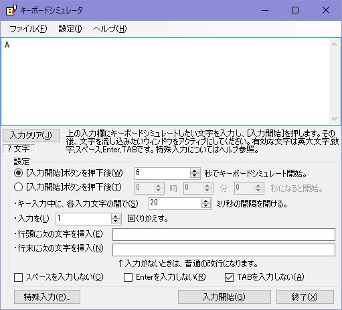The width and height of the screenshot is (342, 310).
Task: Click the keyboard simulator app icon in title bar
Action: pos(11,10)
